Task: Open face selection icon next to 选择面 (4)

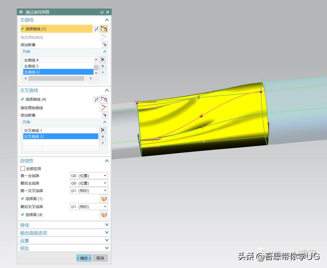Action: click(104, 214)
